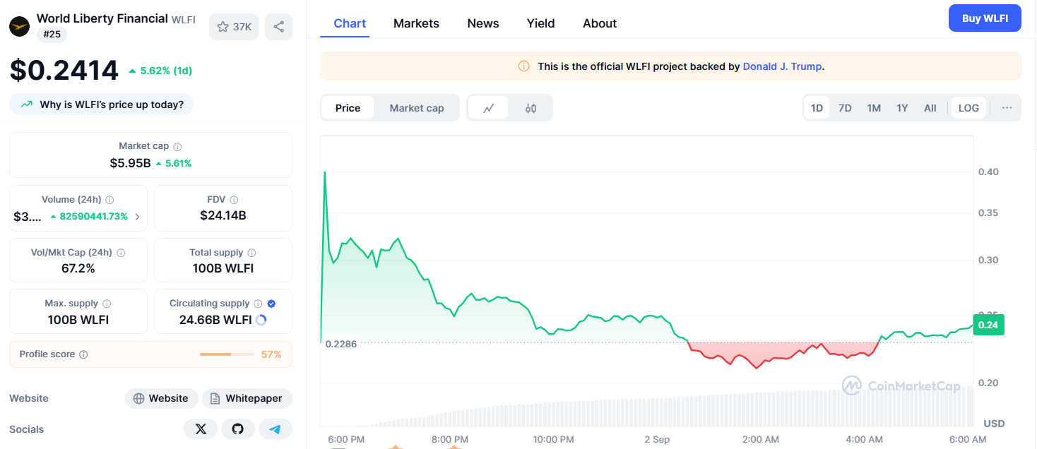Open the X (Twitter) social link
Screen dimensions: 1037x449
click(x=201, y=429)
